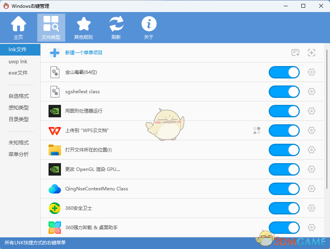
Task: Disable the 金山毒霸(64位) toggle
Action: pyautogui.click(x=284, y=72)
